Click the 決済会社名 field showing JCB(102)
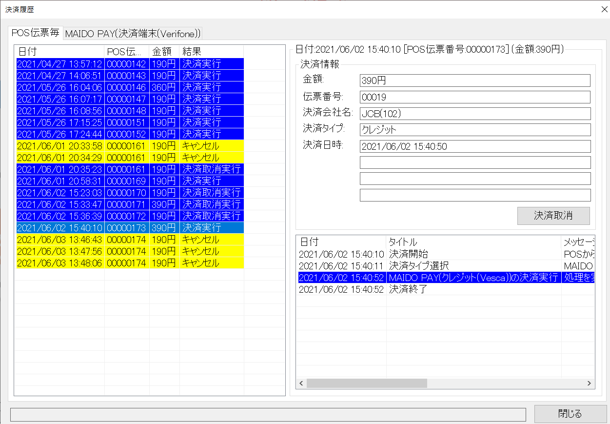 coord(475,114)
